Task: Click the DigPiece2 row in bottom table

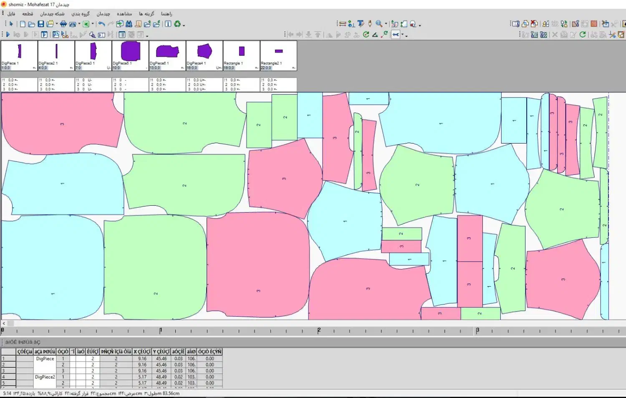Action: point(45,377)
